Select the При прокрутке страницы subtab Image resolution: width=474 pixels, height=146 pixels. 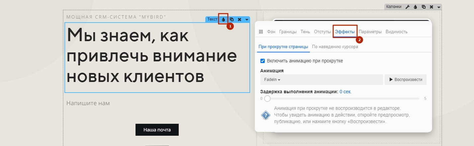click(283, 47)
